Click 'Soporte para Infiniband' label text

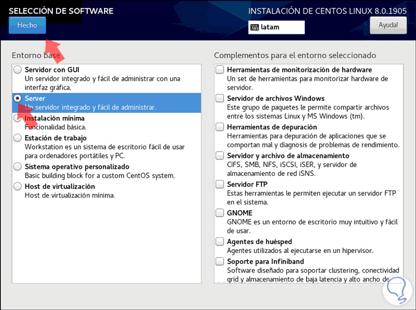(x=265, y=262)
